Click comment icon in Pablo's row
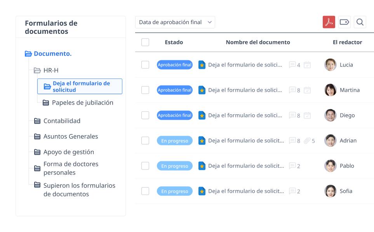The width and height of the screenshot is (374, 232). [292, 166]
